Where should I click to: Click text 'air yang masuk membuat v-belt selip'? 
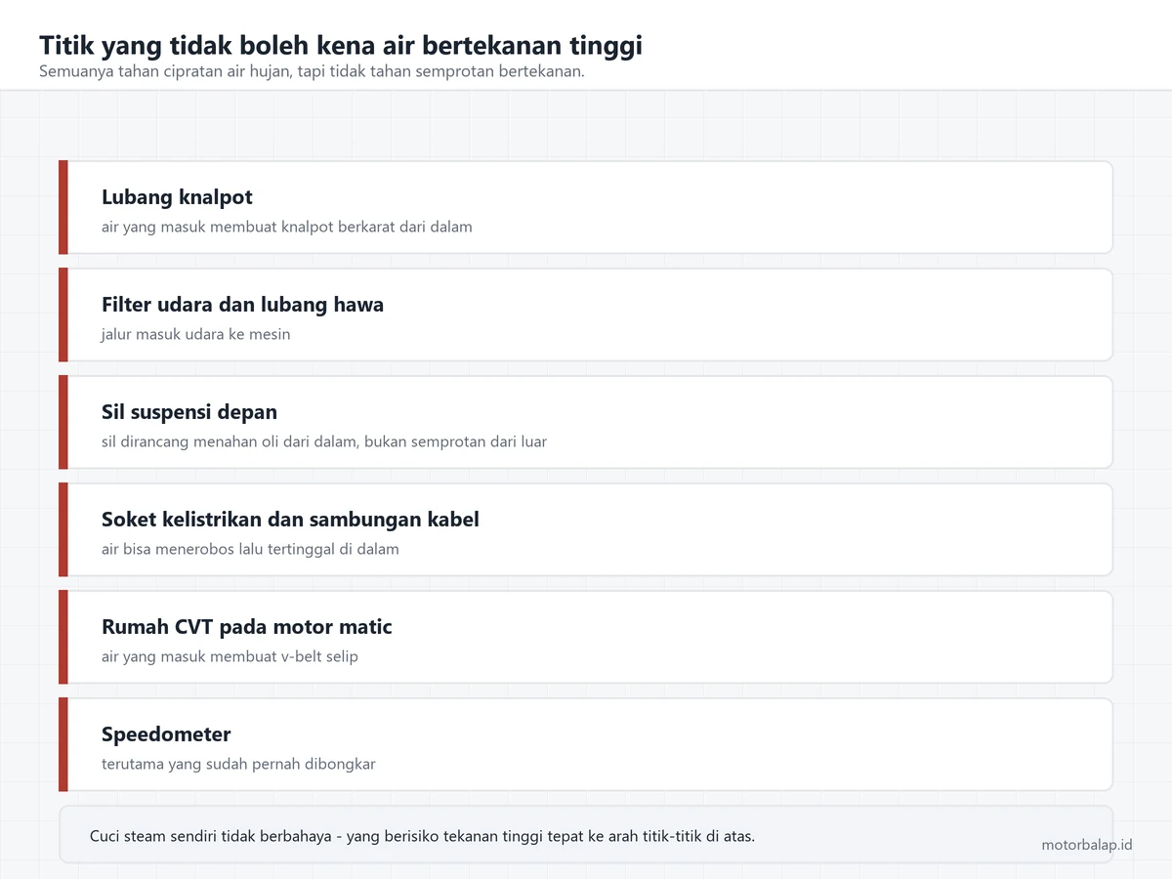(230, 656)
